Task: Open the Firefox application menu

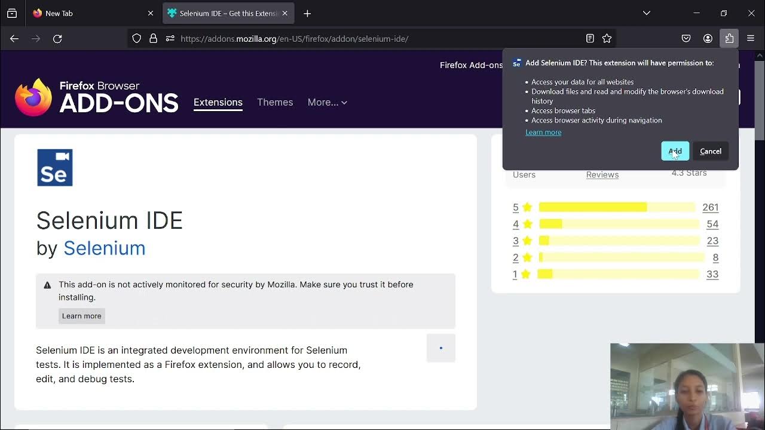Action: coord(751,39)
